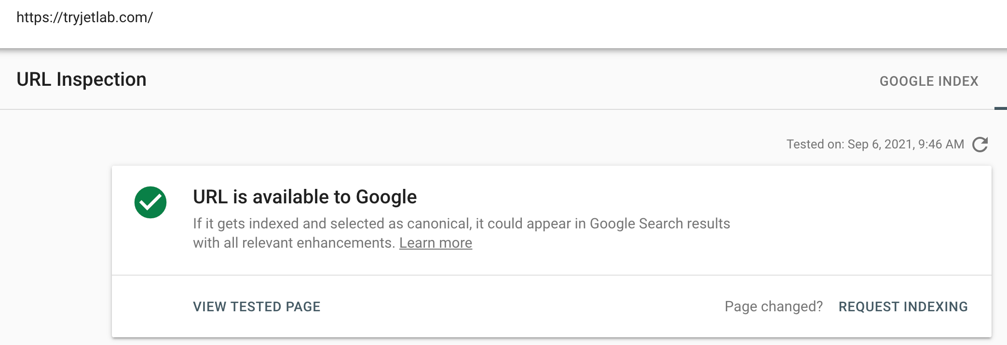
Task: Open the Learn more link
Action: pos(435,243)
